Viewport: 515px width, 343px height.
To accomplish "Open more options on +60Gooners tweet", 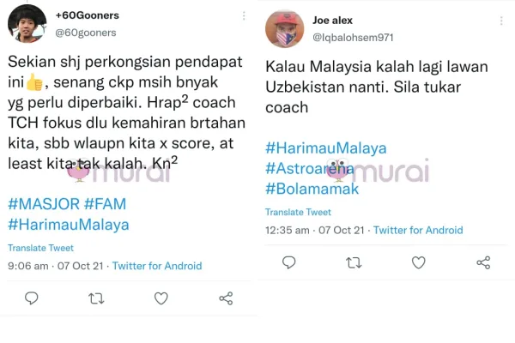I will [244, 15].
